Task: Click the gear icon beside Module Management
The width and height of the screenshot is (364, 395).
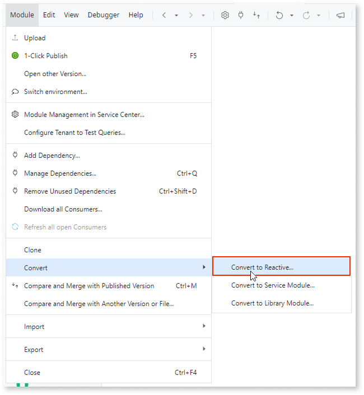Action: (x=15, y=114)
